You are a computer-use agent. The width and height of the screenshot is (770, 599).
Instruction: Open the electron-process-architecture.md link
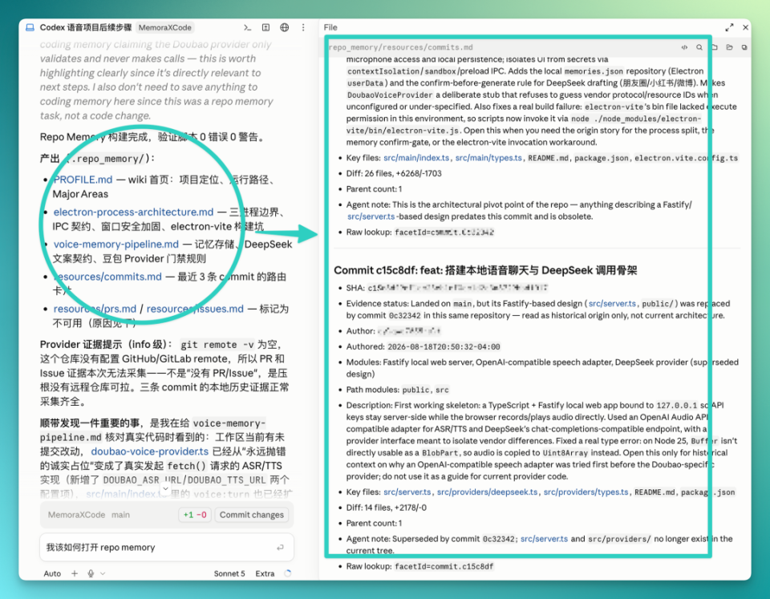[134, 212]
